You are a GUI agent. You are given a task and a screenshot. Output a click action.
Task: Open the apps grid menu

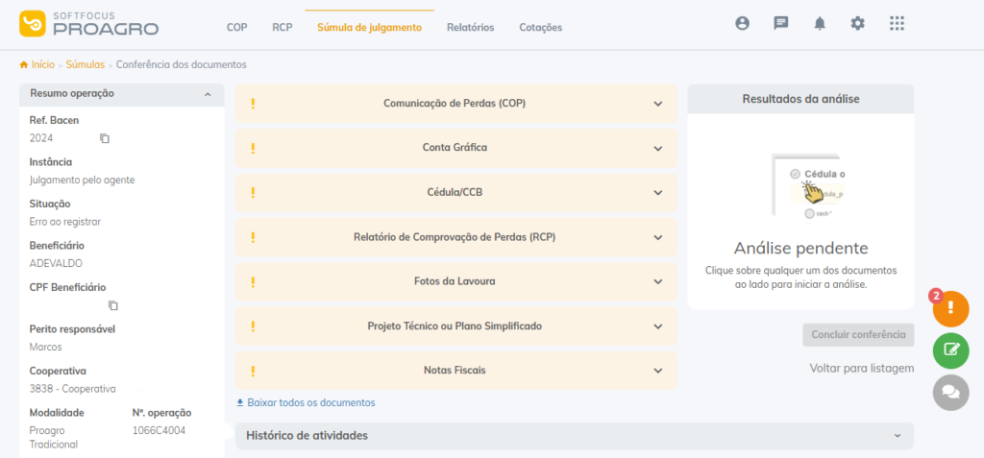point(897,24)
